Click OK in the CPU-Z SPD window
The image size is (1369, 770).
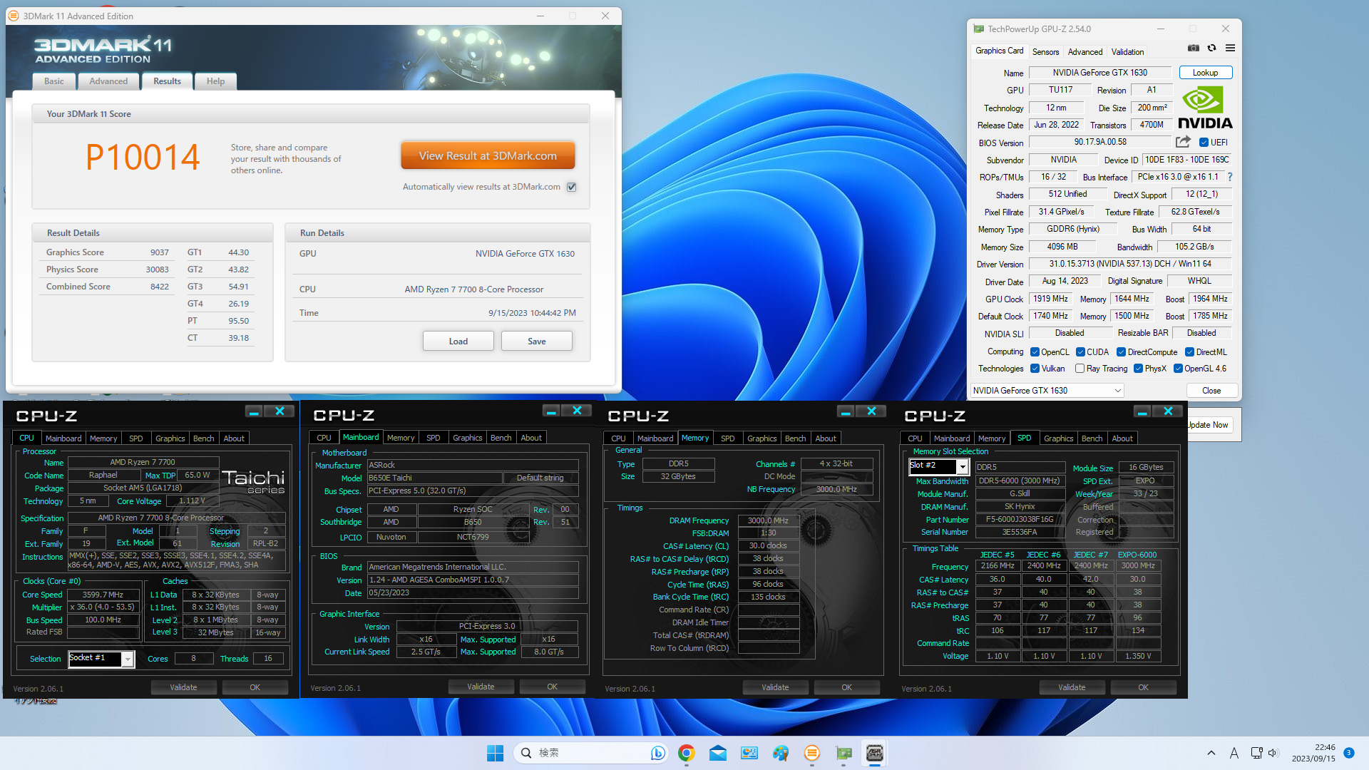(1143, 687)
